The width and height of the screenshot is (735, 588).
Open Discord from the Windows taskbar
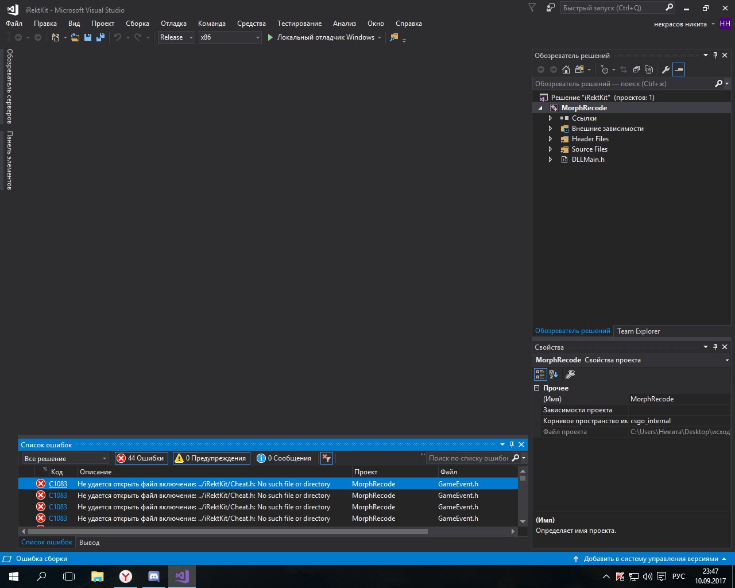[154, 577]
